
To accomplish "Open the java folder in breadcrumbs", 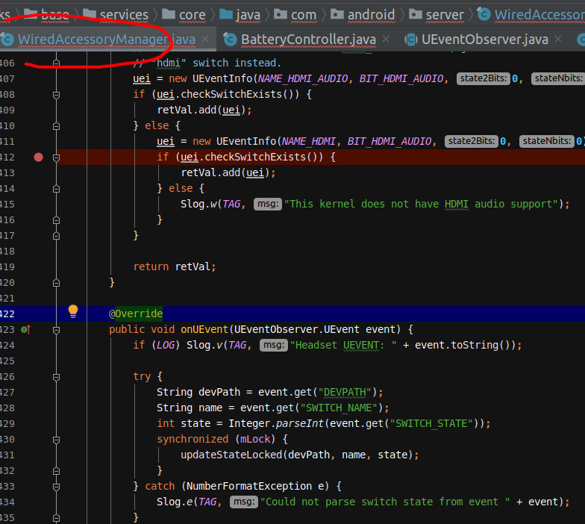I will 248,15.
